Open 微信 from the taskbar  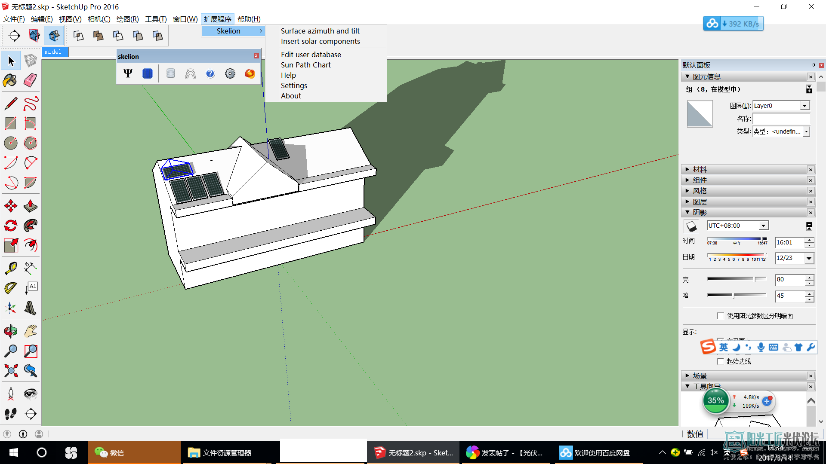coord(134,453)
